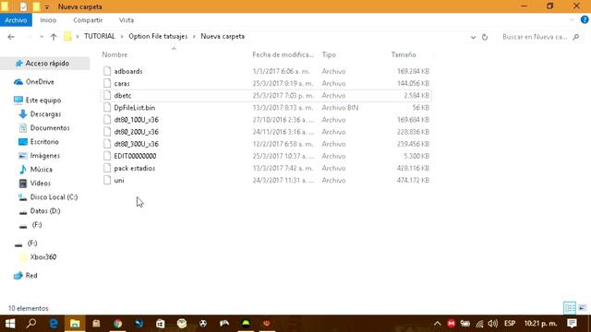Open the Escritorio folder
This screenshot has height=332, width=591.
pos(44,141)
